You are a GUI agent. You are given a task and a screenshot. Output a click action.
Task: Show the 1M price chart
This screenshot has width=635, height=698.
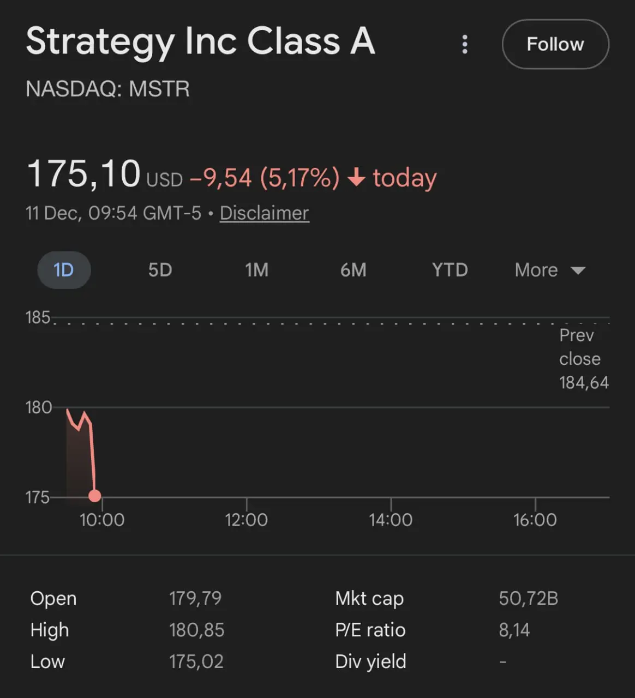256,270
